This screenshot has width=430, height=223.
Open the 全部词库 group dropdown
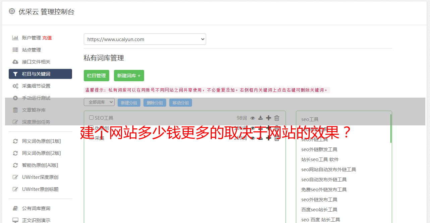point(99,102)
